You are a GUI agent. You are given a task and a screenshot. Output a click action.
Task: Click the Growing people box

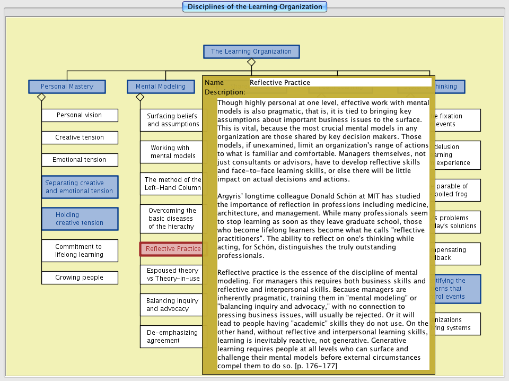tap(80, 278)
